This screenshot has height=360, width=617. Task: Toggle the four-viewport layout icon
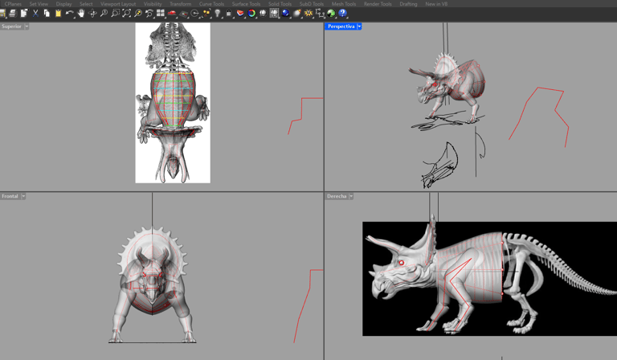coord(161,14)
